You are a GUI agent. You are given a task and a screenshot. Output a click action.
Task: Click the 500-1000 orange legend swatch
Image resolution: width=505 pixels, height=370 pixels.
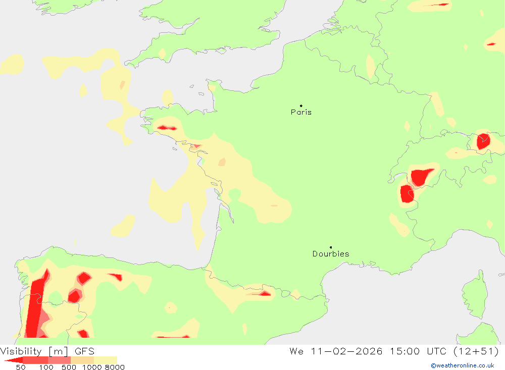point(82,360)
